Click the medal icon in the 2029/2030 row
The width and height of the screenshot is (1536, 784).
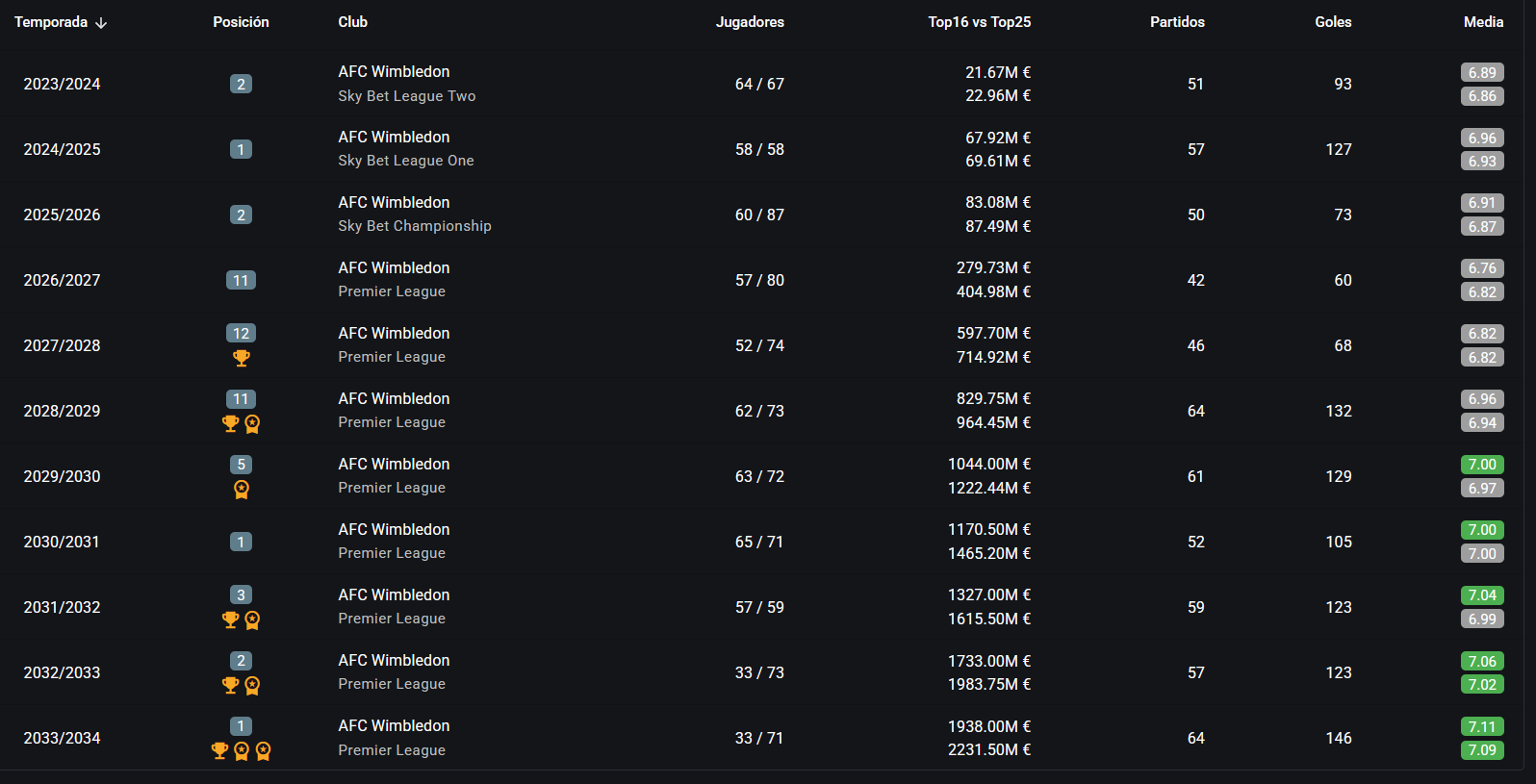(241, 489)
